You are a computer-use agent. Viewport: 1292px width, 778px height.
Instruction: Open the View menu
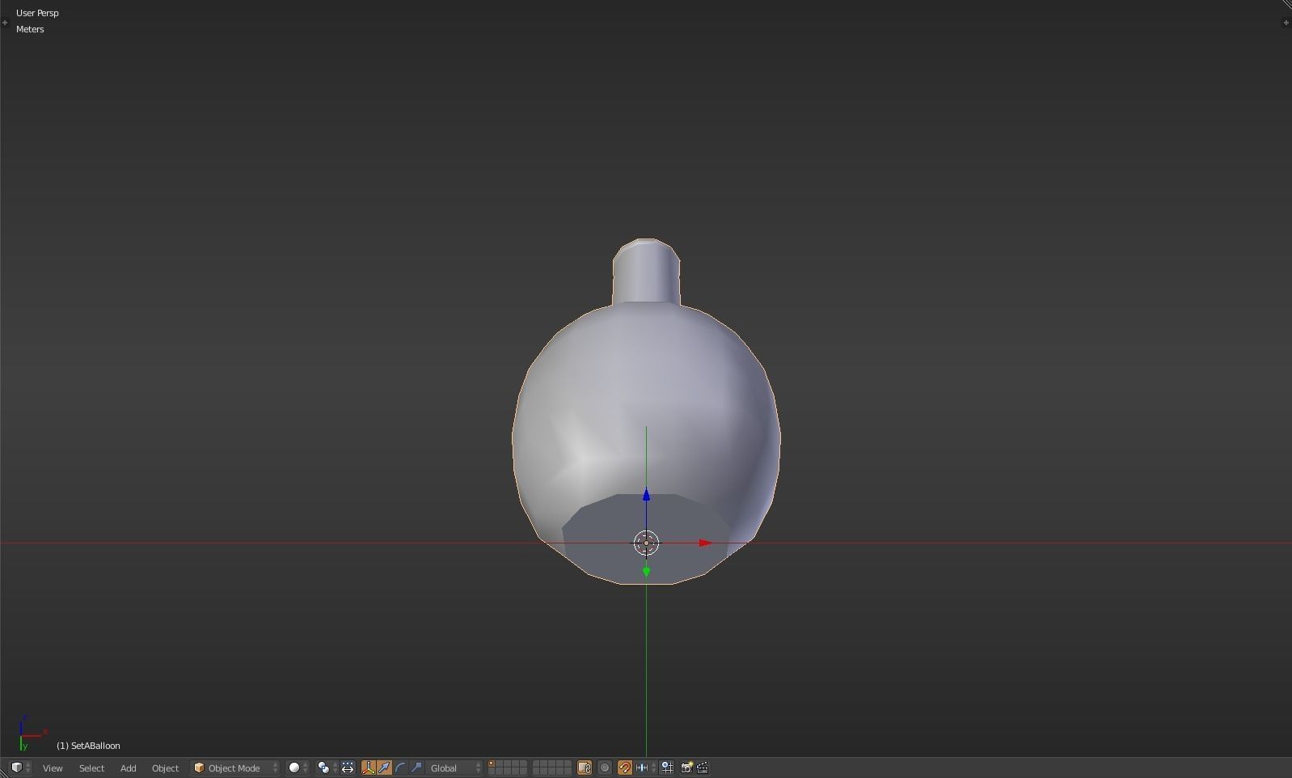point(53,767)
